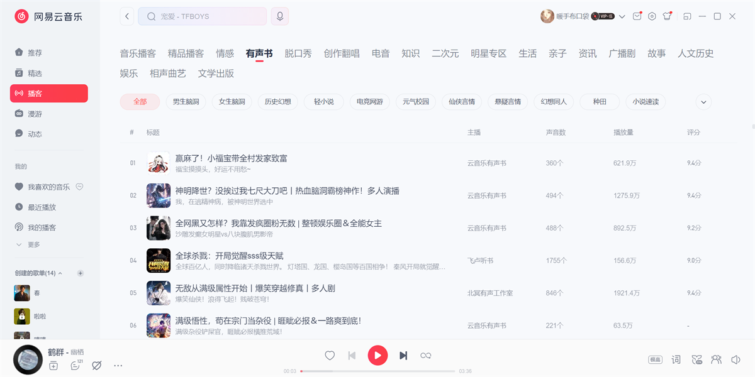This screenshot has height=377, width=755.
Task: Toggle the infinity playback mode
Action: coord(426,355)
